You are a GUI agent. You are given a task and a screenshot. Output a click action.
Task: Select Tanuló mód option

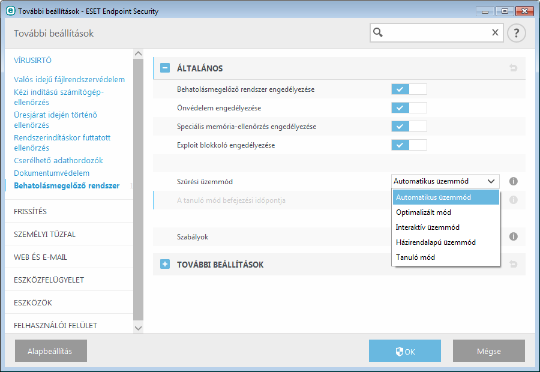pyautogui.click(x=446, y=257)
